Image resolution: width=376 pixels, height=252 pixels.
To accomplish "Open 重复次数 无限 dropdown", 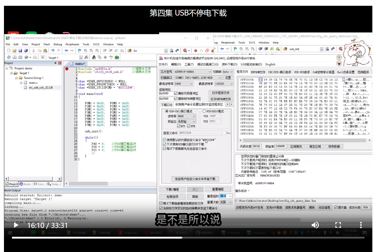I will (x=226, y=202).
